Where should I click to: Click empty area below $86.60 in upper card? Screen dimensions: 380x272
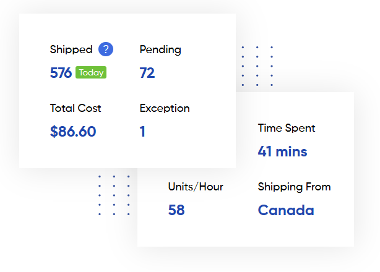(73, 153)
